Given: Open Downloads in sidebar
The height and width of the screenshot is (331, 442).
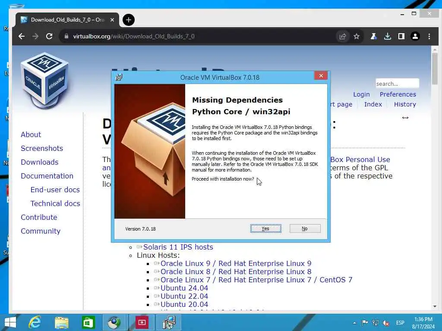Looking at the screenshot, I should pyautogui.click(x=40, y=162).
